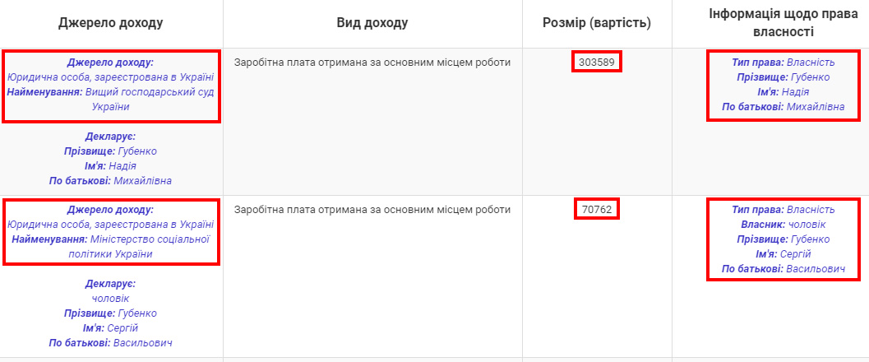Click "По батькові: Михайлівна" in ownership column
The width and height of the screenshot is (869, 362).
(783, 107)
